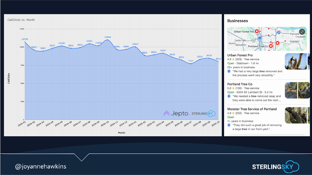Click the blue current location dot
This screenshot has width=312, height=175.
(x=260, y=38)
